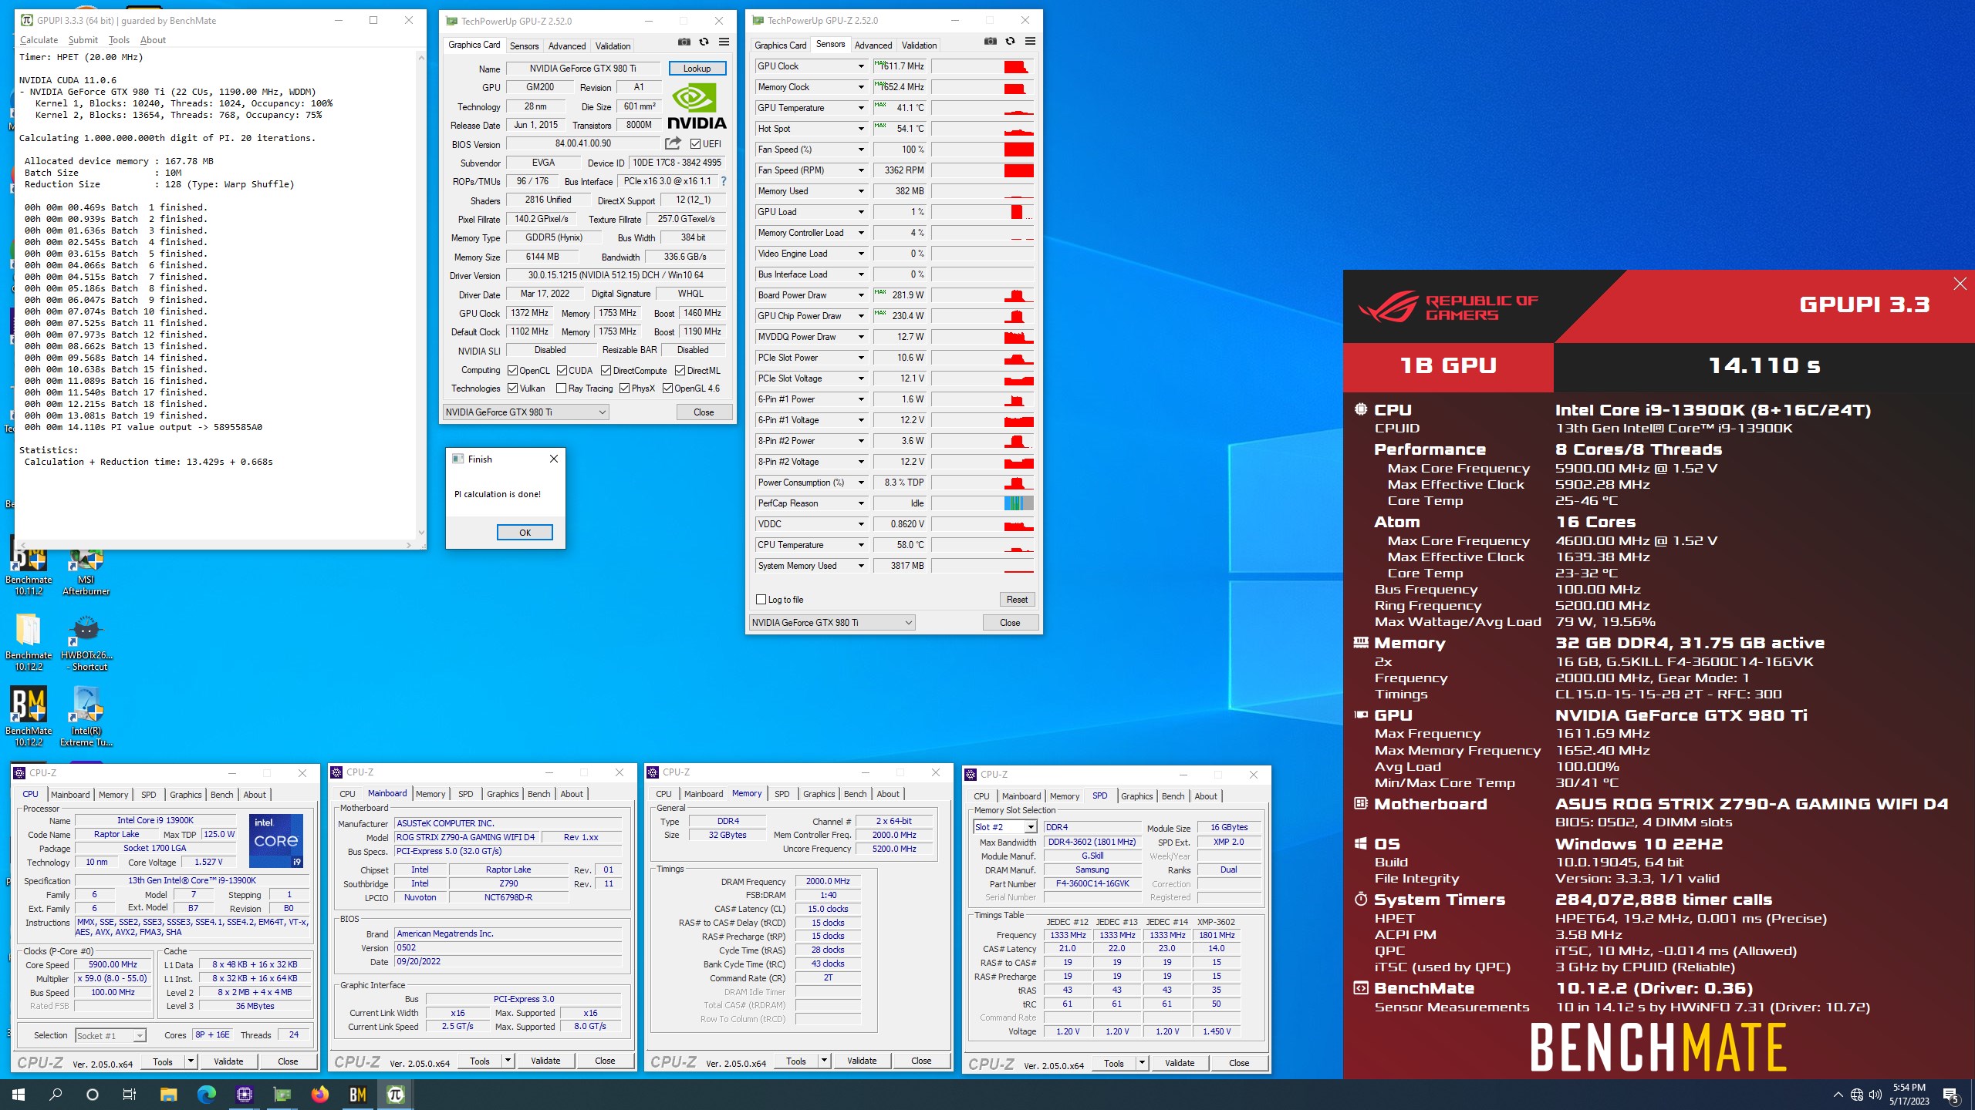Open the Submit menu in GPUPI
Viewport: 1975px width, 1110px height.
click(x=83, y=40)
